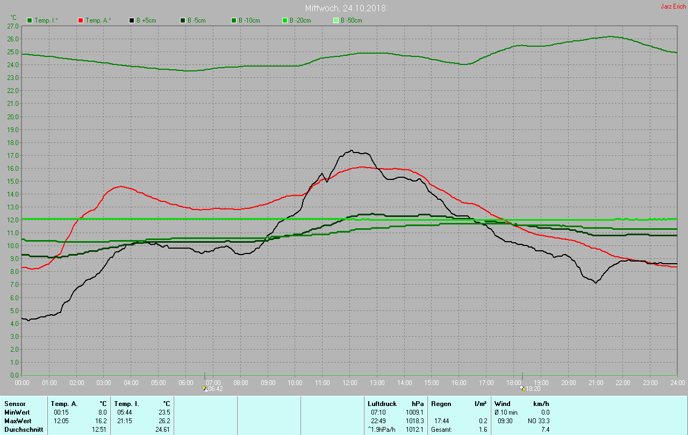The width and height of the screenshot is (688, 435).
Task: Click the sunrise marker at 06:42
Action: [x=205, y=388]
